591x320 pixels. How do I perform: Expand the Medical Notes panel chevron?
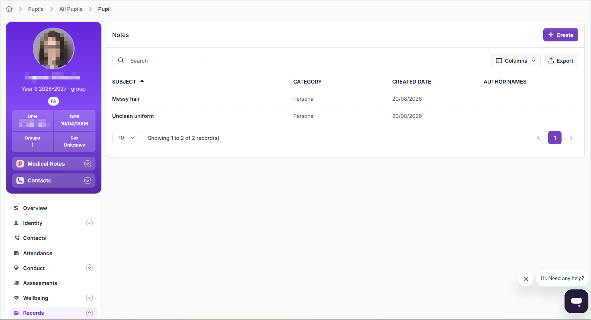point(88,164)
